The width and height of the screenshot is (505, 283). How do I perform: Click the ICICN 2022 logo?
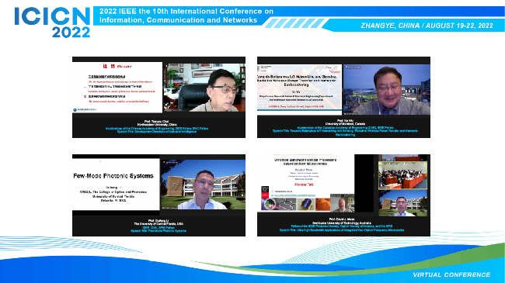(x=52, y=22)
